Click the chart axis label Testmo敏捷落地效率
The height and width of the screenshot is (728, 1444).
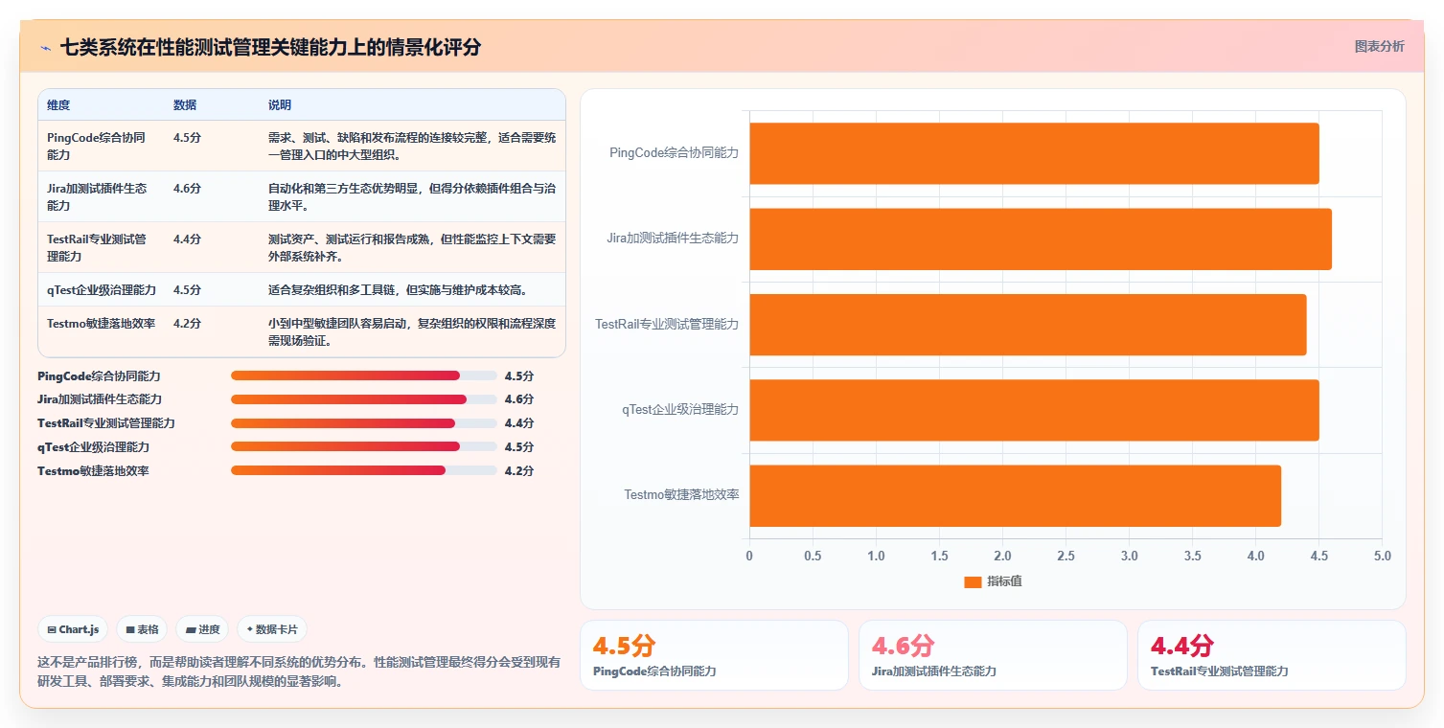pyautogui.click(x=681, y=495)
